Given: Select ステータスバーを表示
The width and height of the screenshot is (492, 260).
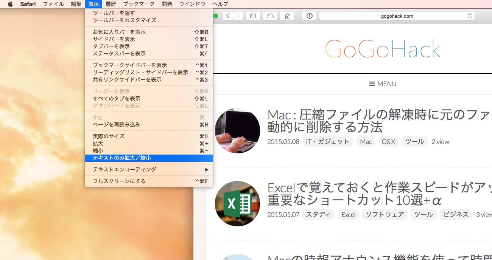Looking at the screenshot, I should point(149,54).
